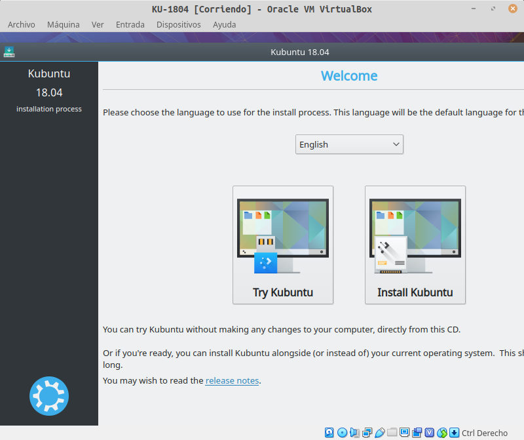This screenshot has width=524, height=440.
Task: Click the video capture status icon
Action: [417, 432]
